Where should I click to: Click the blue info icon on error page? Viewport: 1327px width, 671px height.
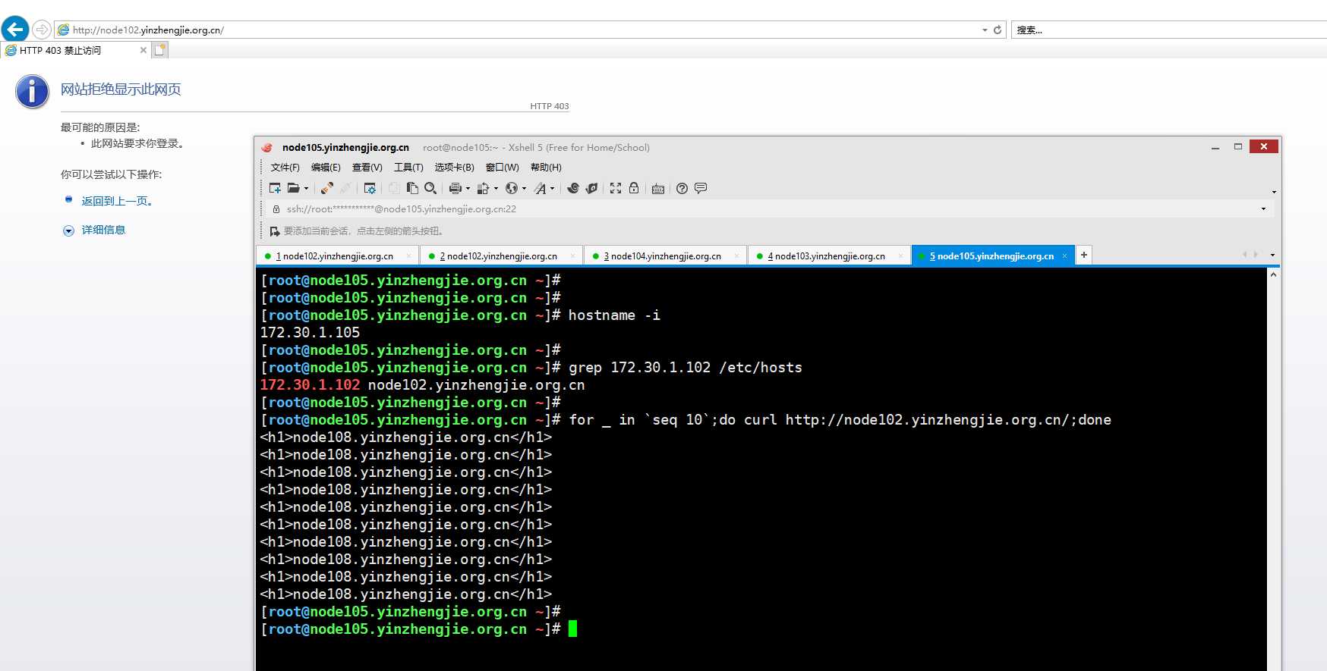[x=32, y=92]
